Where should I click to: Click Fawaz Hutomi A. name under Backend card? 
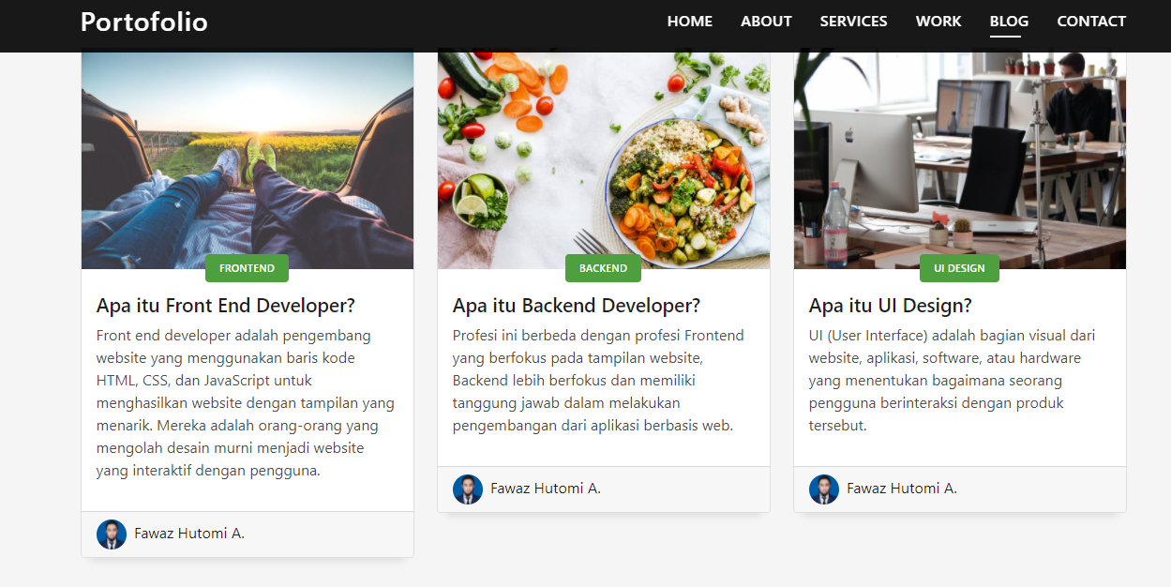546,489
